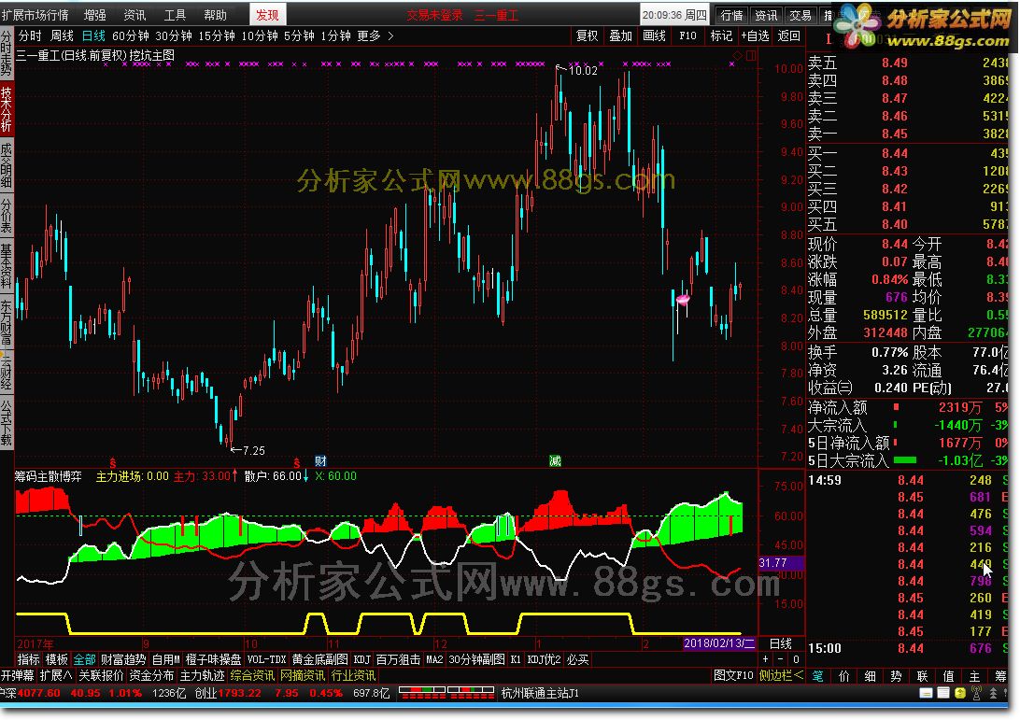Select the 1分钟 period
1020x720 pixels.
pyautogui.click(x=335, y=35)
